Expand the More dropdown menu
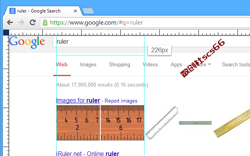 click(x=202, y=65)
